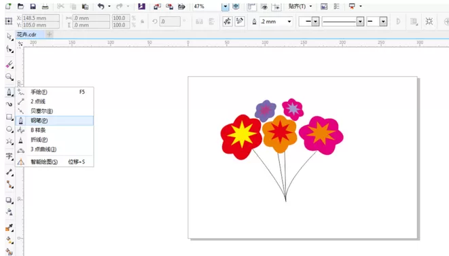The width and height of the screenshot is (449, 256).
Task: Import a file with the import icon
Action: click(157, 6)
